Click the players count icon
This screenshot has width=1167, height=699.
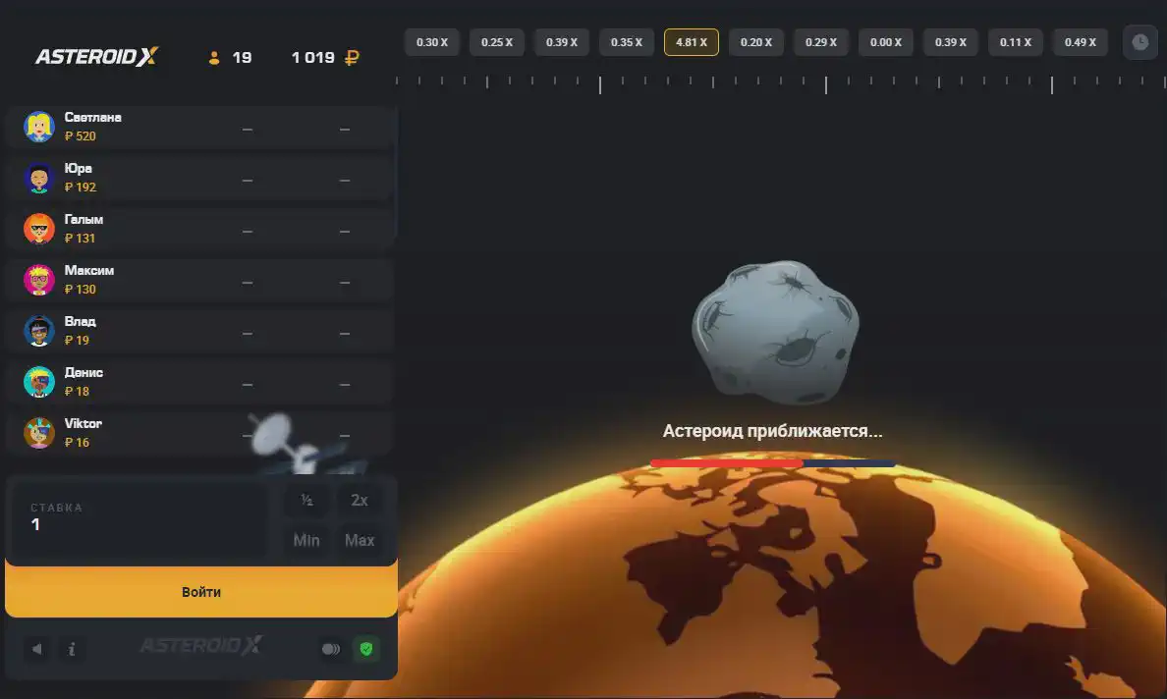(x=214, y=58)
